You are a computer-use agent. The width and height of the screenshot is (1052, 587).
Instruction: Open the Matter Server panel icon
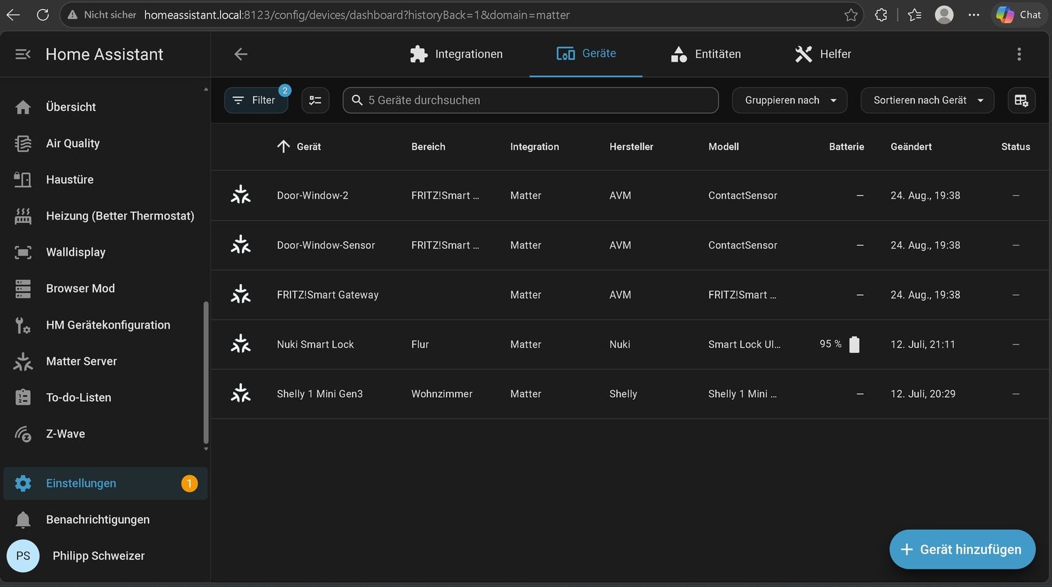click(x=23, y=362)
